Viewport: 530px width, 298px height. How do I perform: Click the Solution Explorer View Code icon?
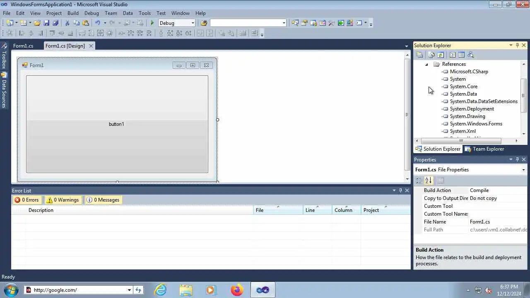(x=453, y=55)
